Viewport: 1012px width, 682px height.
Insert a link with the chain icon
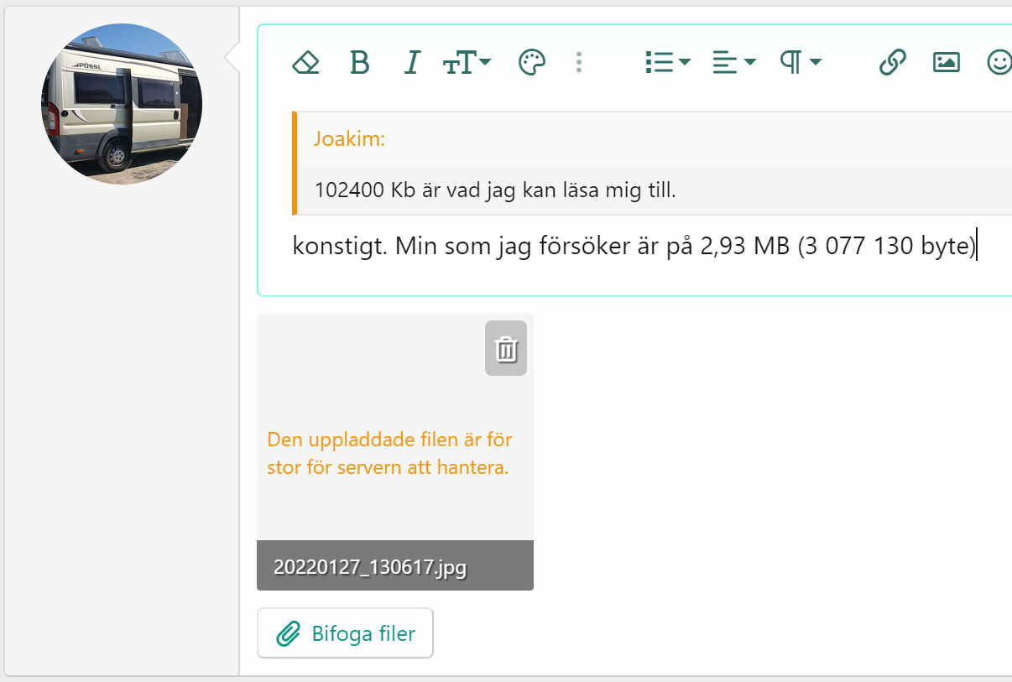[892, 63]
